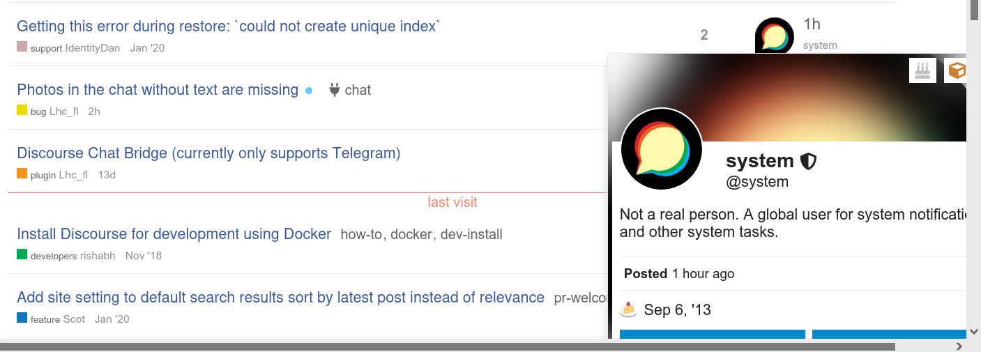Click the moderator shield icon beside system

click(808, 162)
